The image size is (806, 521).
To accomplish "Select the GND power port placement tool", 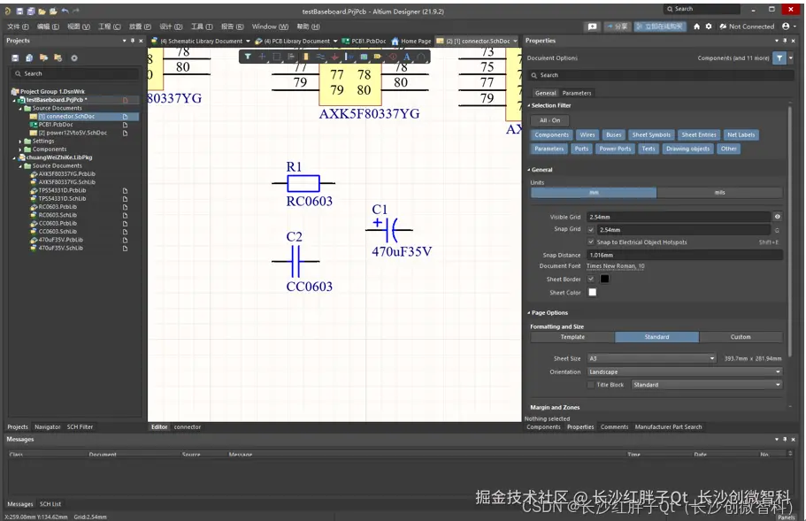I will coord(334,57).
